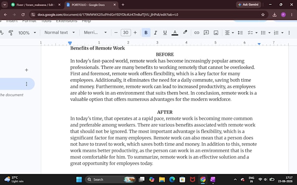Open the Extensions menu
The height and width of the screenshot is (185, 297).
coord(66,21)
